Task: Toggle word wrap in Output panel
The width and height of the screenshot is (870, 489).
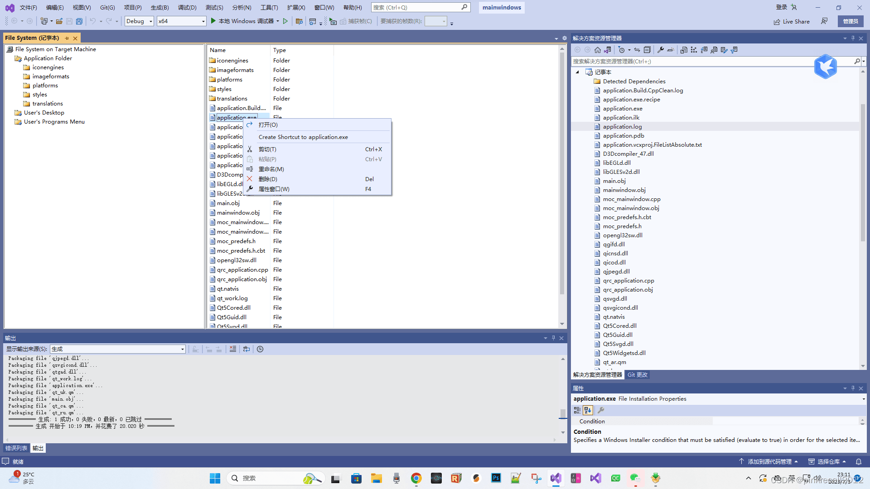Action: point(246,349)
